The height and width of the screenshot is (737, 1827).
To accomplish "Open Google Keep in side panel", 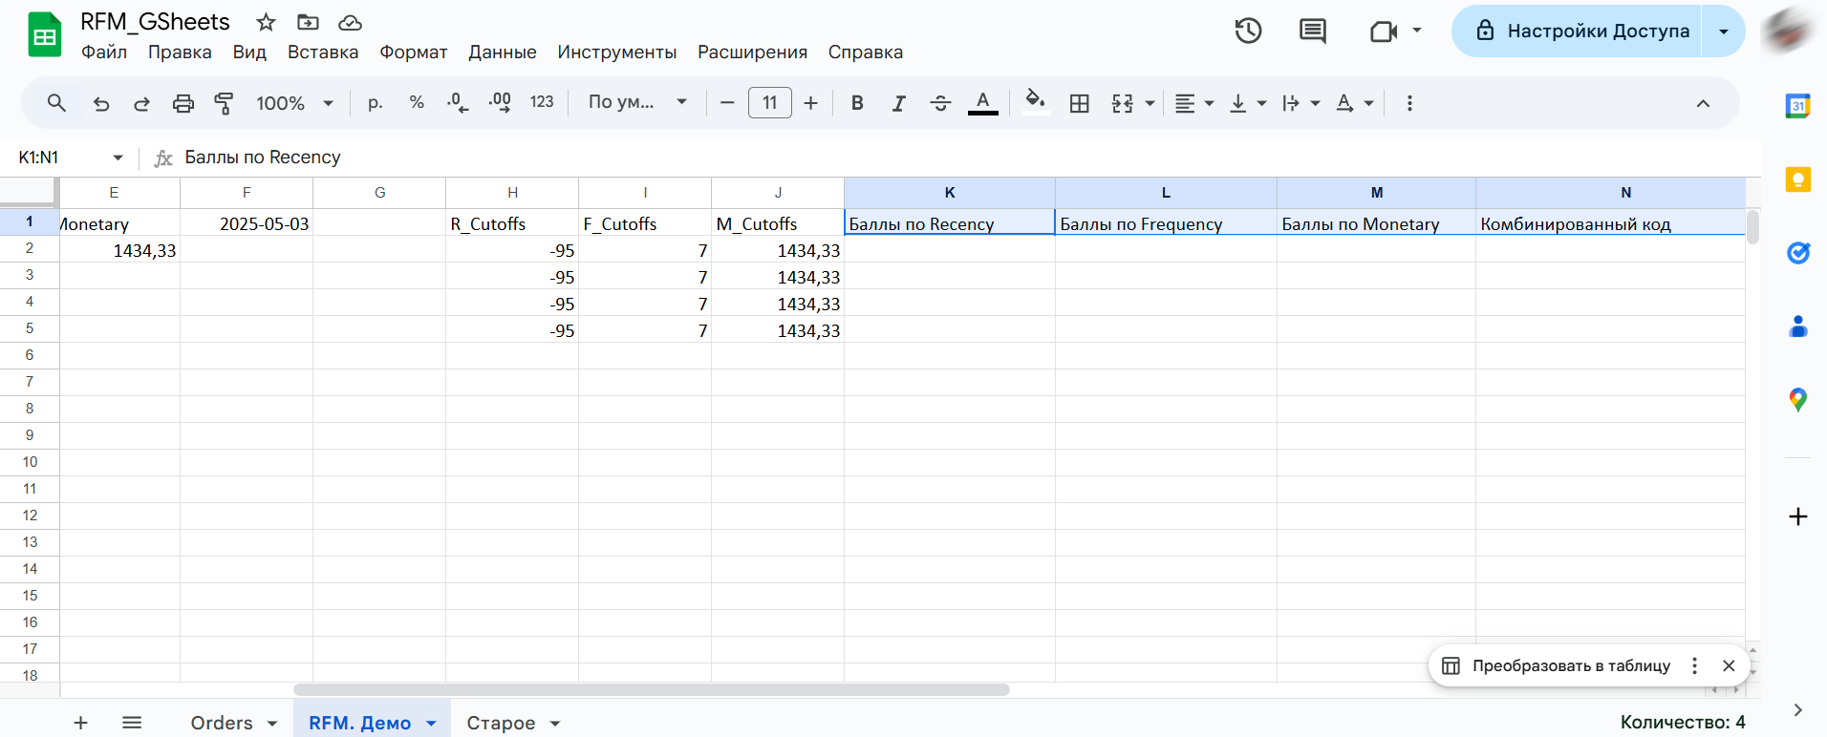I will point(1797,179).
